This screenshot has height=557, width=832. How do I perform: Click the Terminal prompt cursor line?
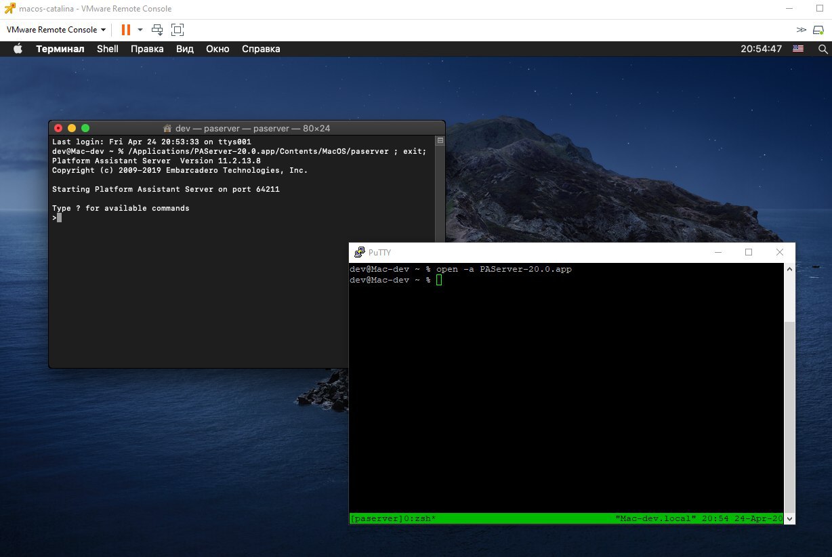(57, 218)
